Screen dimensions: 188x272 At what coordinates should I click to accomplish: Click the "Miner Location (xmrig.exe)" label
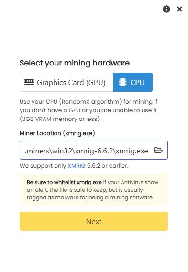click(57, 133)
